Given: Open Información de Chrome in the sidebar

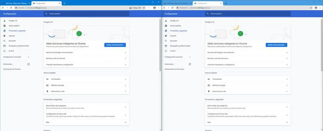Looking at the screenshot, I should tap(12, 69).
